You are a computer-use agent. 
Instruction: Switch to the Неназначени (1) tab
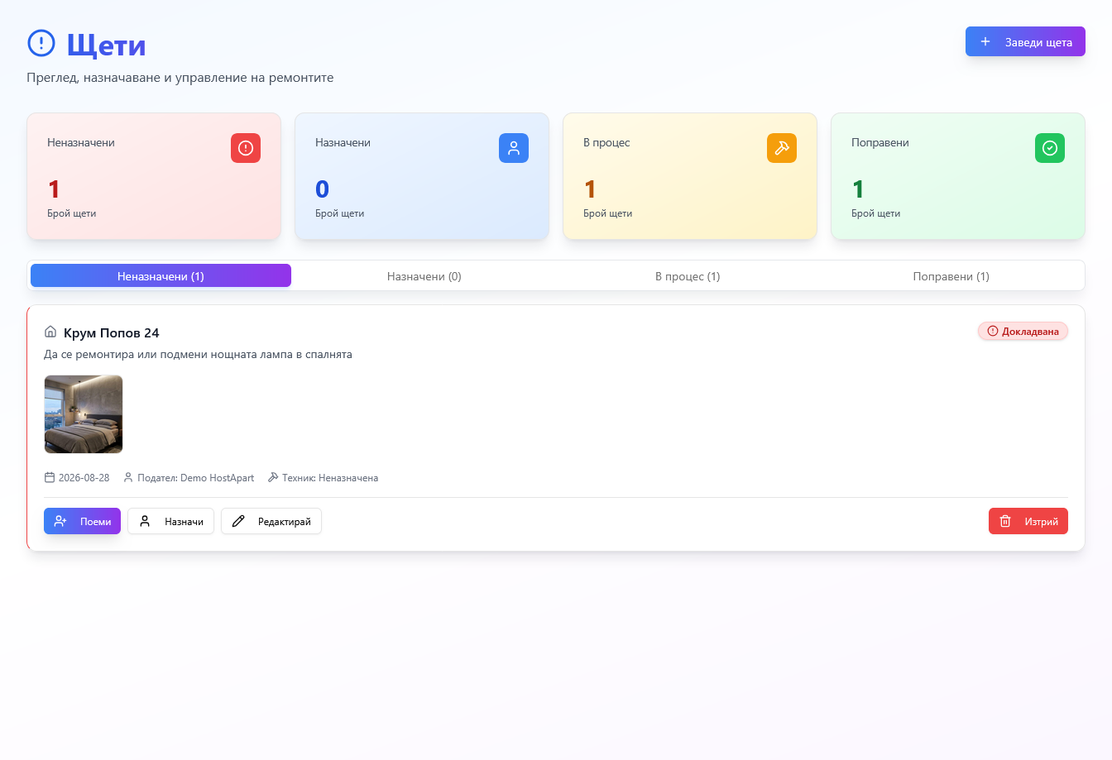click(x=161, y=276)
